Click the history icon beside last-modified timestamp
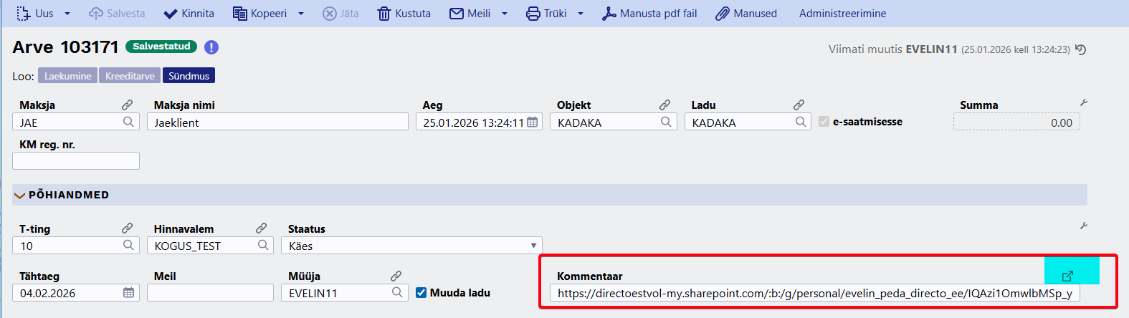The width and height of the screenshot is (1129, 318). click(1081, 49)
